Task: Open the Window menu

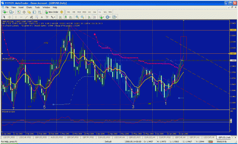Action: [46, 7]
